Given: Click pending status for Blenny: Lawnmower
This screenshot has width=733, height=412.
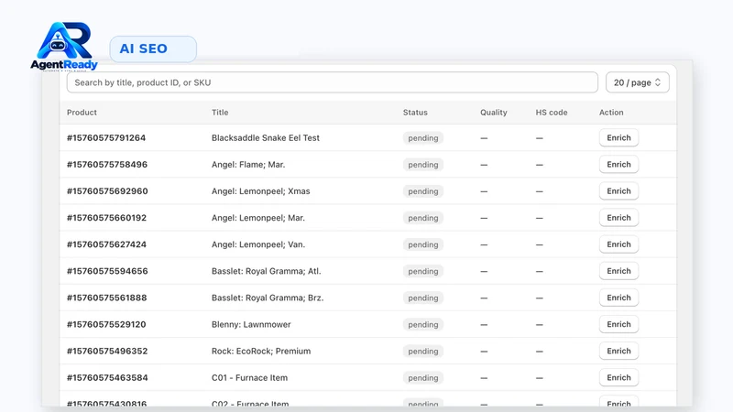Looking at the screenshot, I should point(423,324).
